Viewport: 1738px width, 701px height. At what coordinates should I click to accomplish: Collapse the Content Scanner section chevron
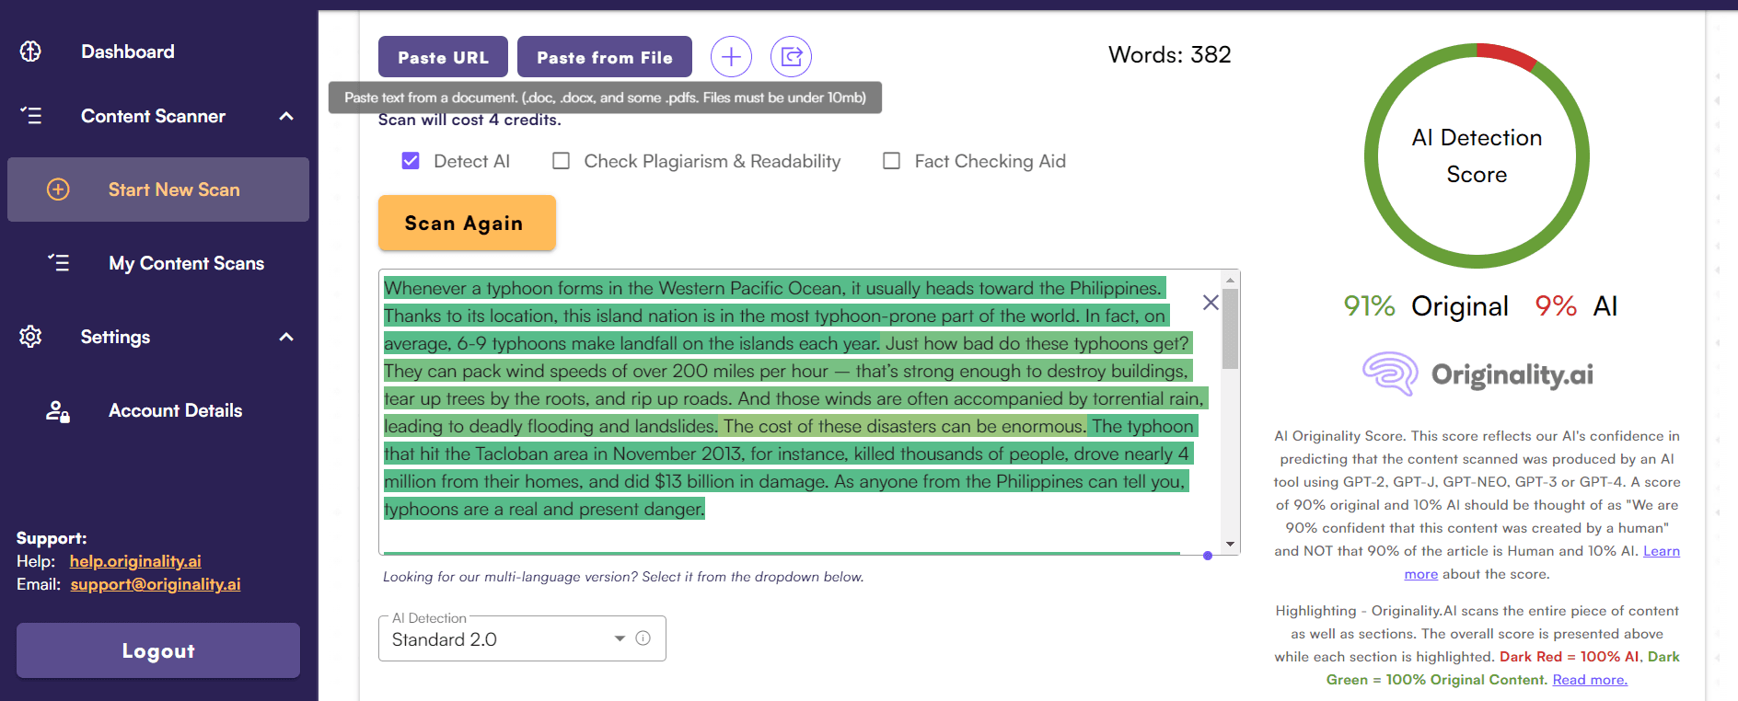tap(286, 116)
